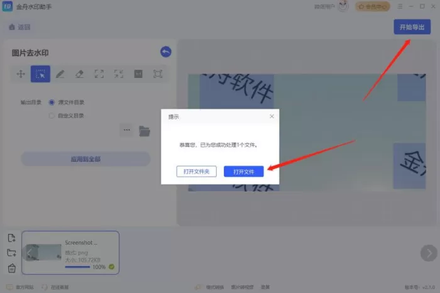This screenshot has height=293, width=440.
Task: Click the version number text
Action: (420, 287)
